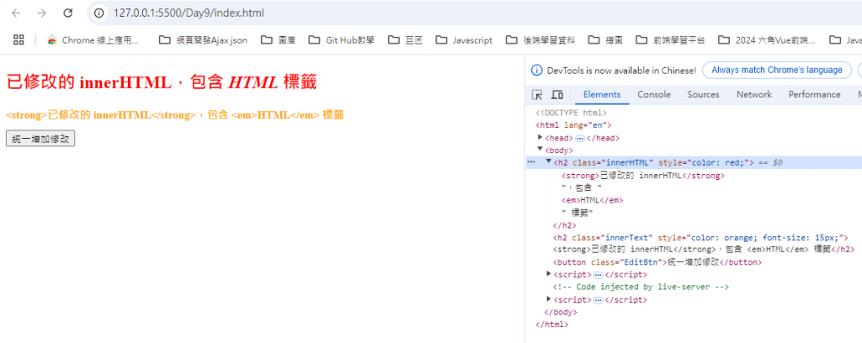862x343 pixels.
Task: Select the strong element in DOM tree
Action: pyautogui.click(x=643, y=177)
